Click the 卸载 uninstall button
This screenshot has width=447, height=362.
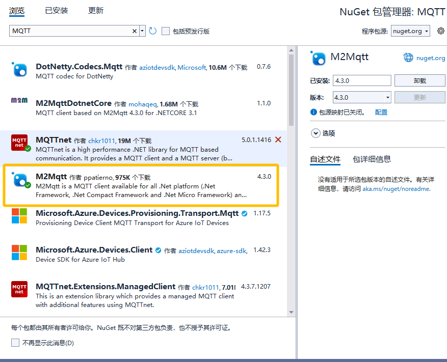(x=419, y=80)
